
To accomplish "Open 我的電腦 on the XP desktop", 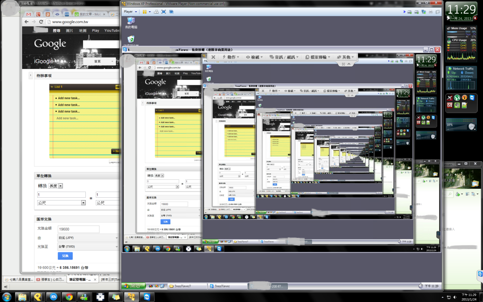I will click(x=131, y=23).
